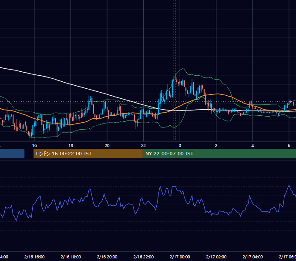The width and height of the screenshot is (296, 261).
Task: Click hour label 22 on price chart axis
Action: (144, 146)
